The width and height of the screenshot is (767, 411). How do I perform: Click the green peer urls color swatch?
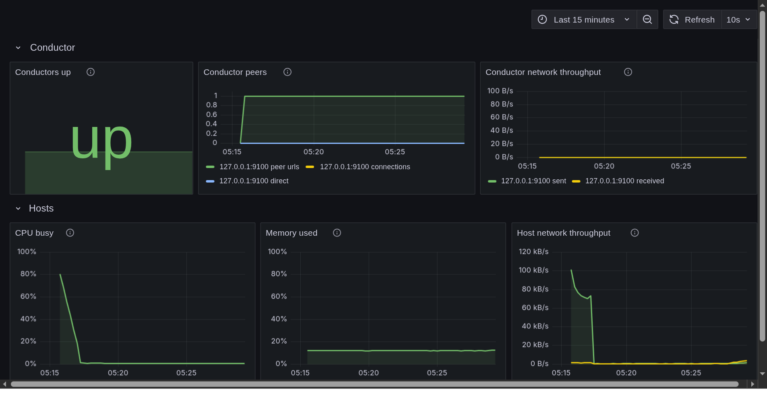[210, 167]
